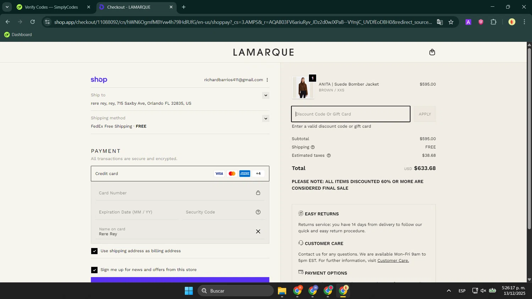Open the Extensions puzzle icon

[493, 22]
